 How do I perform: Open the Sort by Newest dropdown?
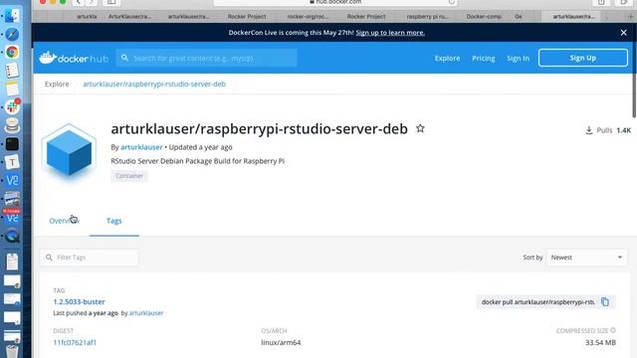pos(586,258)
